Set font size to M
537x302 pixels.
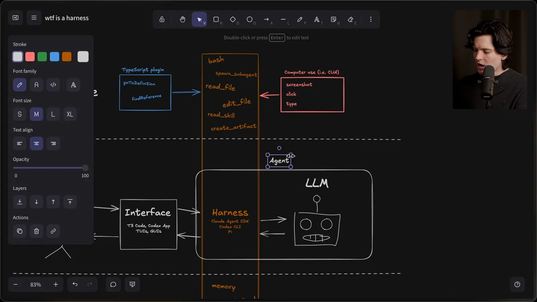coord(37,114)
